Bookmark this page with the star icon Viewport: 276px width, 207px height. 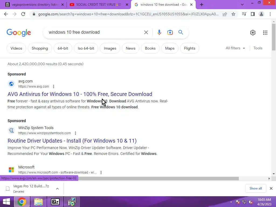coord(233,14)
